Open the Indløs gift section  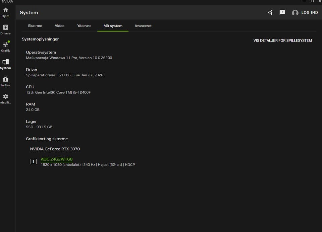[6, 82]
